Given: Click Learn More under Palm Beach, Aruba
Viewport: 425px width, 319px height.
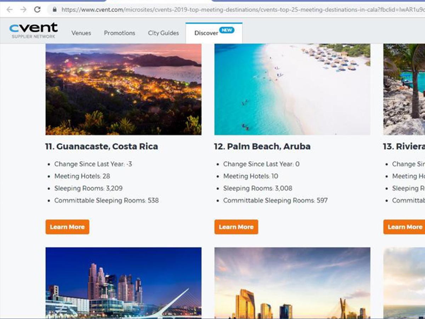Looking at the screenshot, I should [236, 227].
